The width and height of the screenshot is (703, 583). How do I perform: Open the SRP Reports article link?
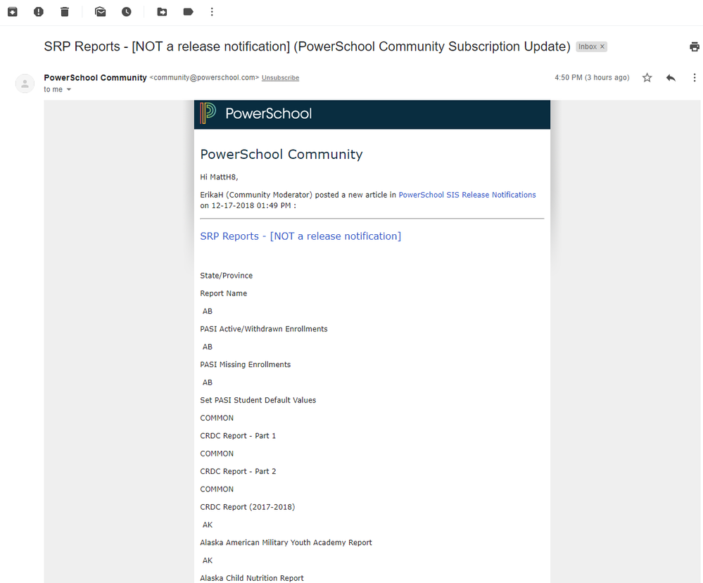tap(300, 236)
